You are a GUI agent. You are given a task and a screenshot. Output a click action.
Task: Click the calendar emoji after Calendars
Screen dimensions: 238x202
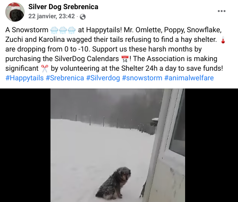click(x=125, y=59)
